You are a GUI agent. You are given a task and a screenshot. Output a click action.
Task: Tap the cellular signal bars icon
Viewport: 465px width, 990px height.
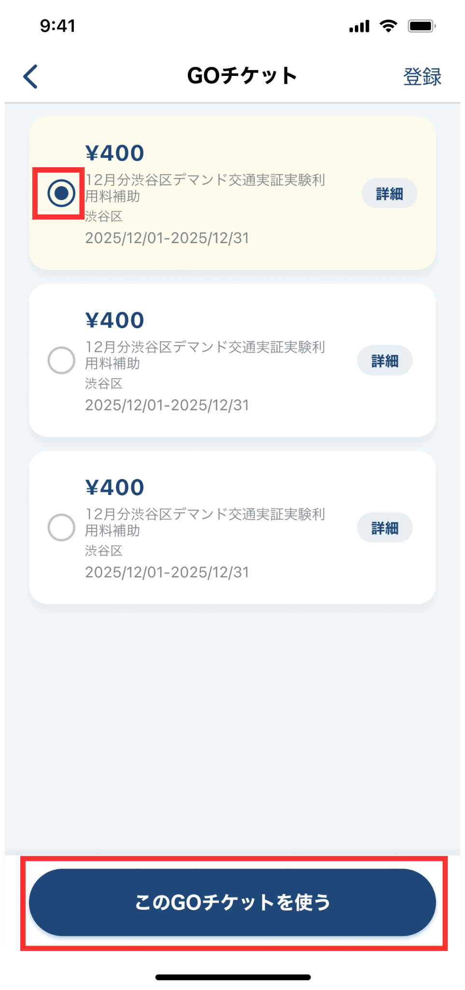coord(359,26)
